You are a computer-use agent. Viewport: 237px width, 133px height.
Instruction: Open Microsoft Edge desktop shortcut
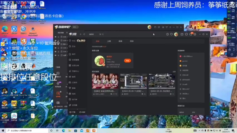coord(5,31)
